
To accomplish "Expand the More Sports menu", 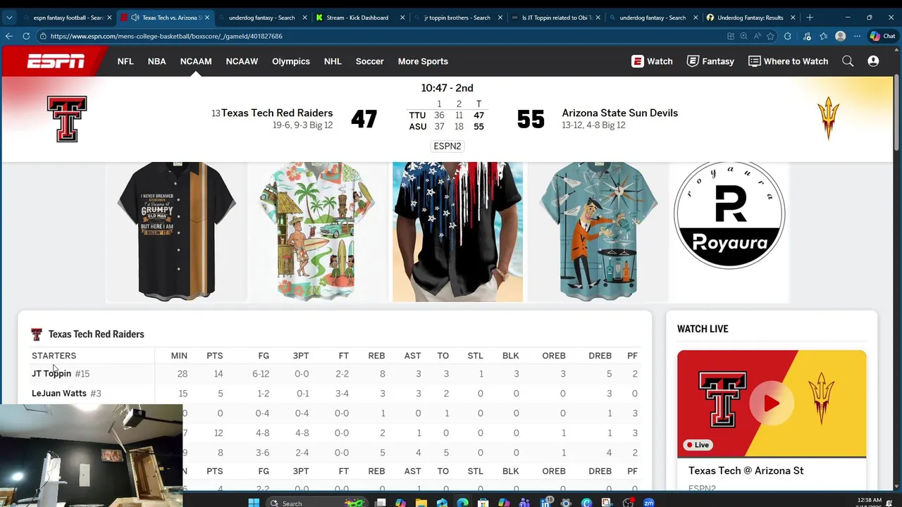I will click(423, 61).
